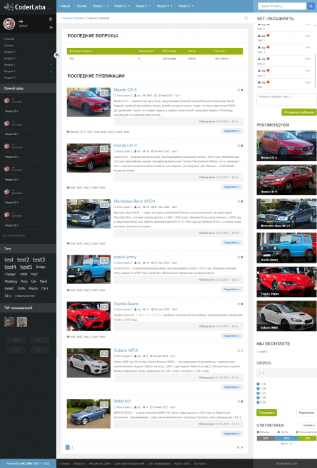The width and height of the screenshot is (317, 468).
Task: Click Mazda CX-5 comments count icon
Action: coord(177,96)
